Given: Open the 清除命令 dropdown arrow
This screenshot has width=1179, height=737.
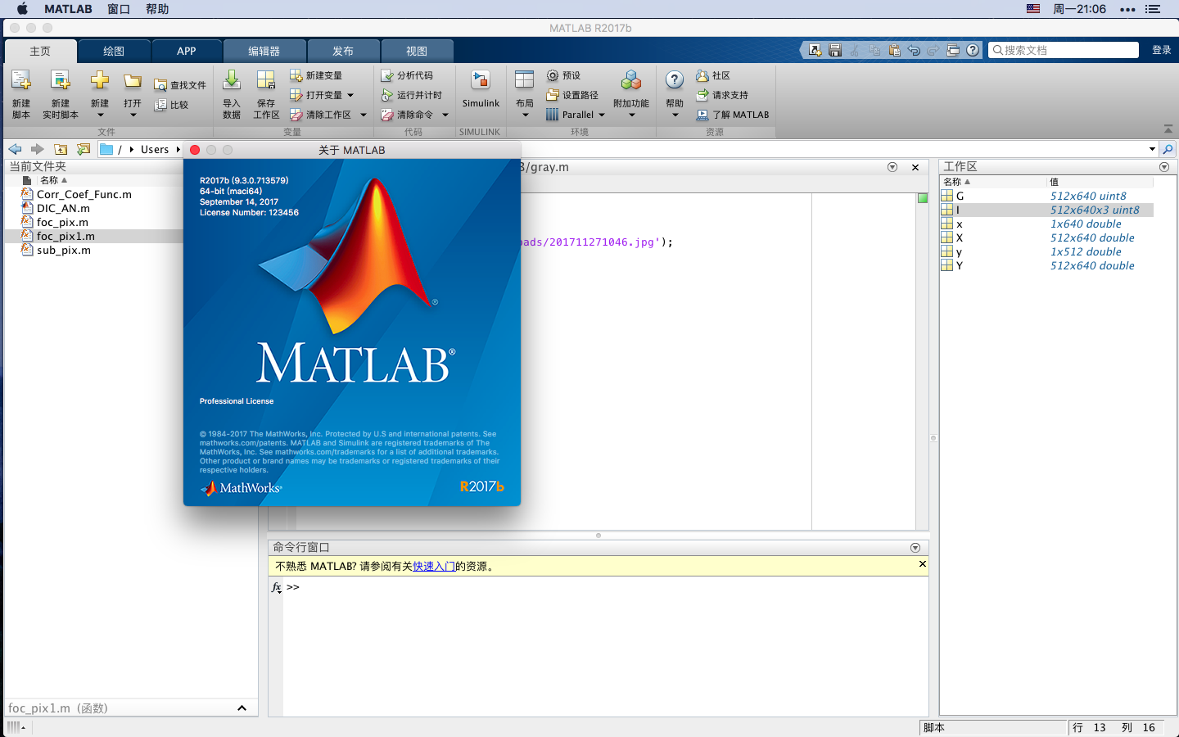Looking at the screenshot, I should pos(445,115).
